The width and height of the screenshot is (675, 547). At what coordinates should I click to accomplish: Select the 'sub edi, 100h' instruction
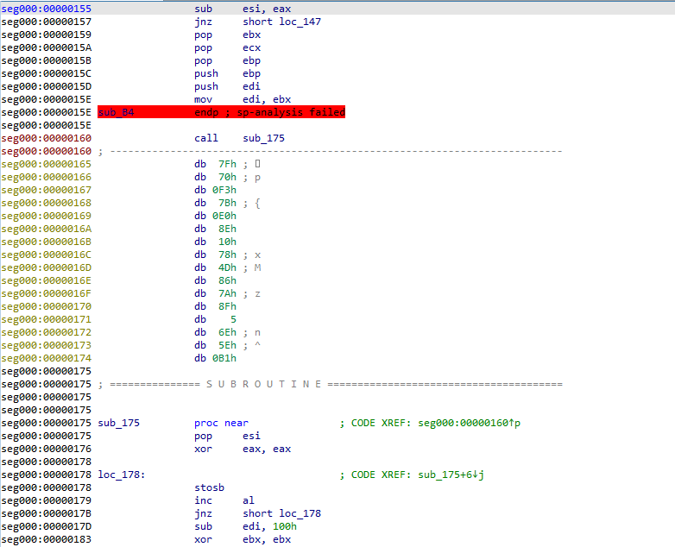pos(245,526)
